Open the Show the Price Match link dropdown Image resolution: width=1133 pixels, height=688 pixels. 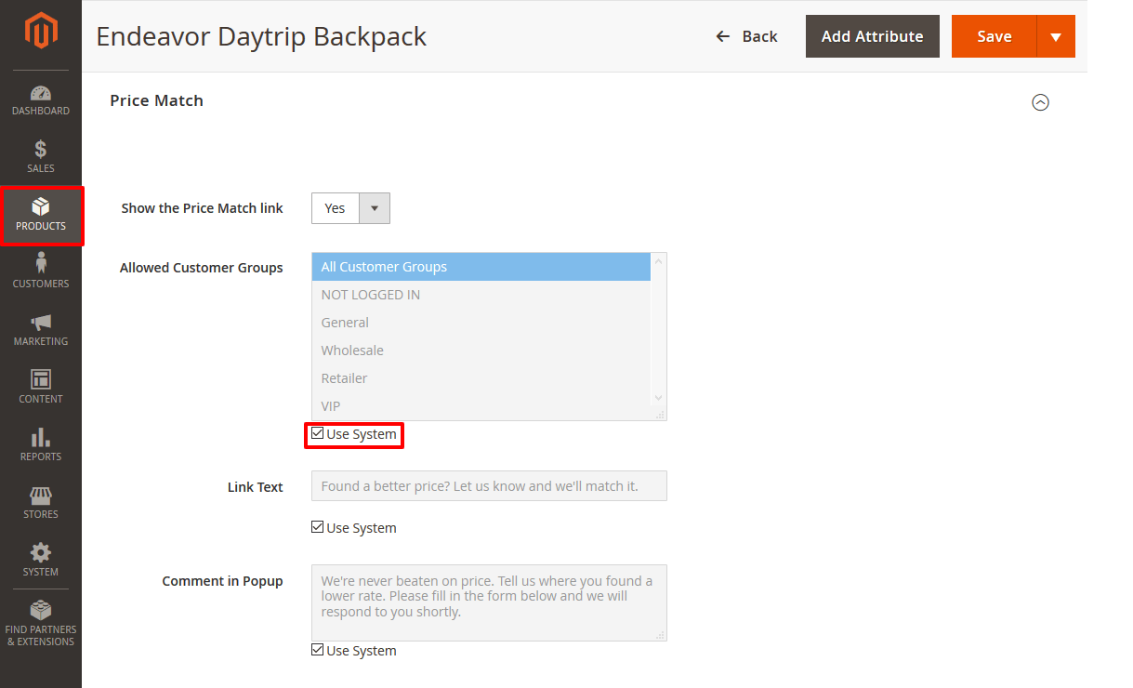point(350,208)
